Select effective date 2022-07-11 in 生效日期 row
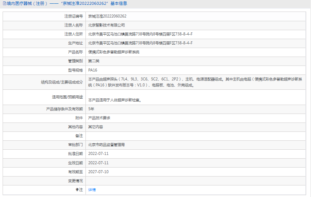 [x=98, y=163]
